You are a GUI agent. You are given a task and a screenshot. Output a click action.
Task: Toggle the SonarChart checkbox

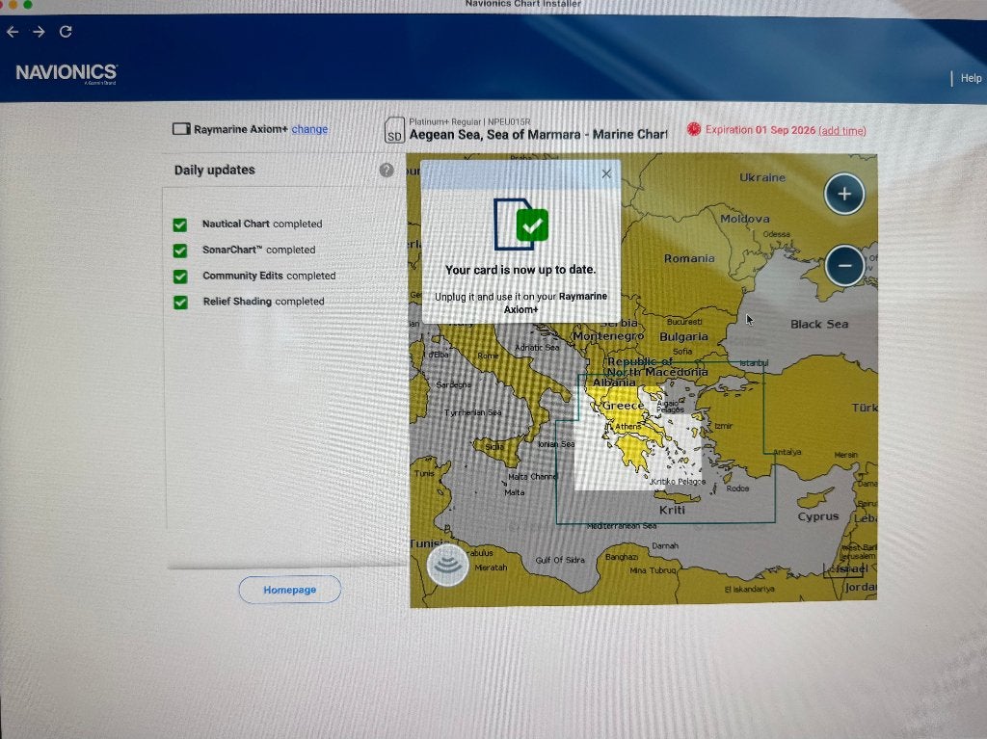(x=180, y=251)
